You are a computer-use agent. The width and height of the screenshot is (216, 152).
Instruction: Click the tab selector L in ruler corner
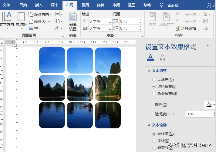[2, 42]
